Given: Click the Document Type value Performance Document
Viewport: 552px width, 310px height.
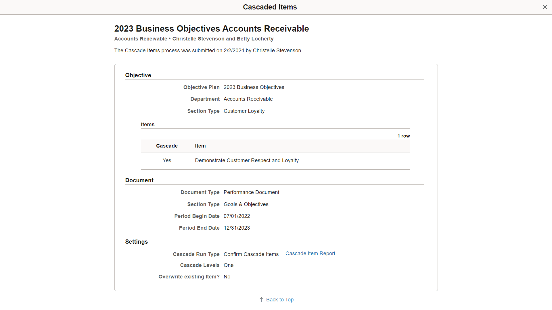Looking at the screenshot, I should click(x=251, y=192).
